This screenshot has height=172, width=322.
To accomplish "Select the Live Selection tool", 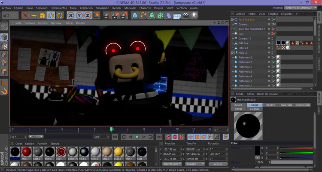I will click(25, 15).
